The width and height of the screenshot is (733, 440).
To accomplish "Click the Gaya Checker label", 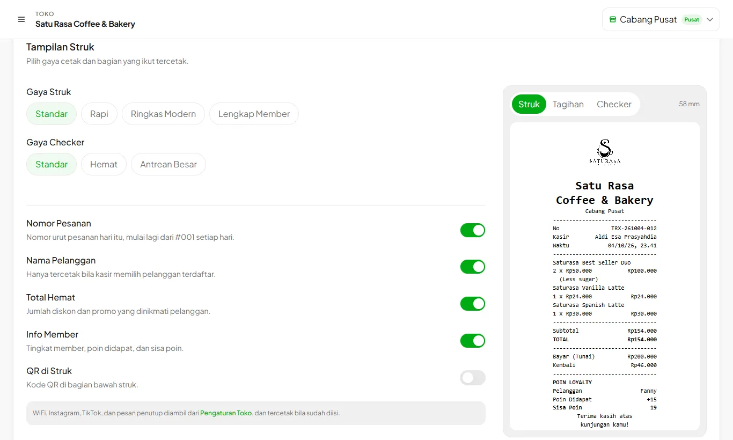I will click(55, 142).
